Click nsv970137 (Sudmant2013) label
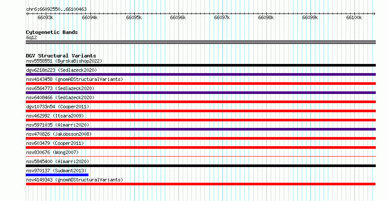 pyautogui.click(x=56, y=171)
